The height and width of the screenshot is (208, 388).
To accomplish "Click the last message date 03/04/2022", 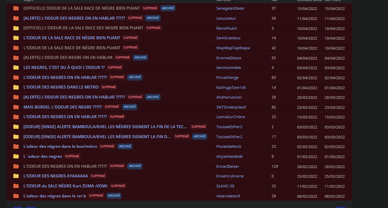I will [307, 68].
